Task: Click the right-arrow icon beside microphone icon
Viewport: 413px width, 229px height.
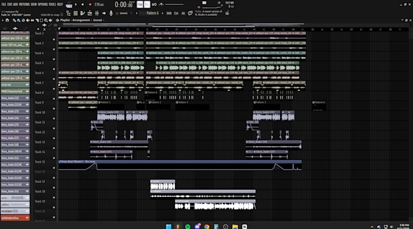Action: tap(104, 13)
